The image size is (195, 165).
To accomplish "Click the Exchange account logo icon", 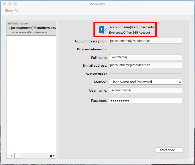I will [x=103, y=30].
